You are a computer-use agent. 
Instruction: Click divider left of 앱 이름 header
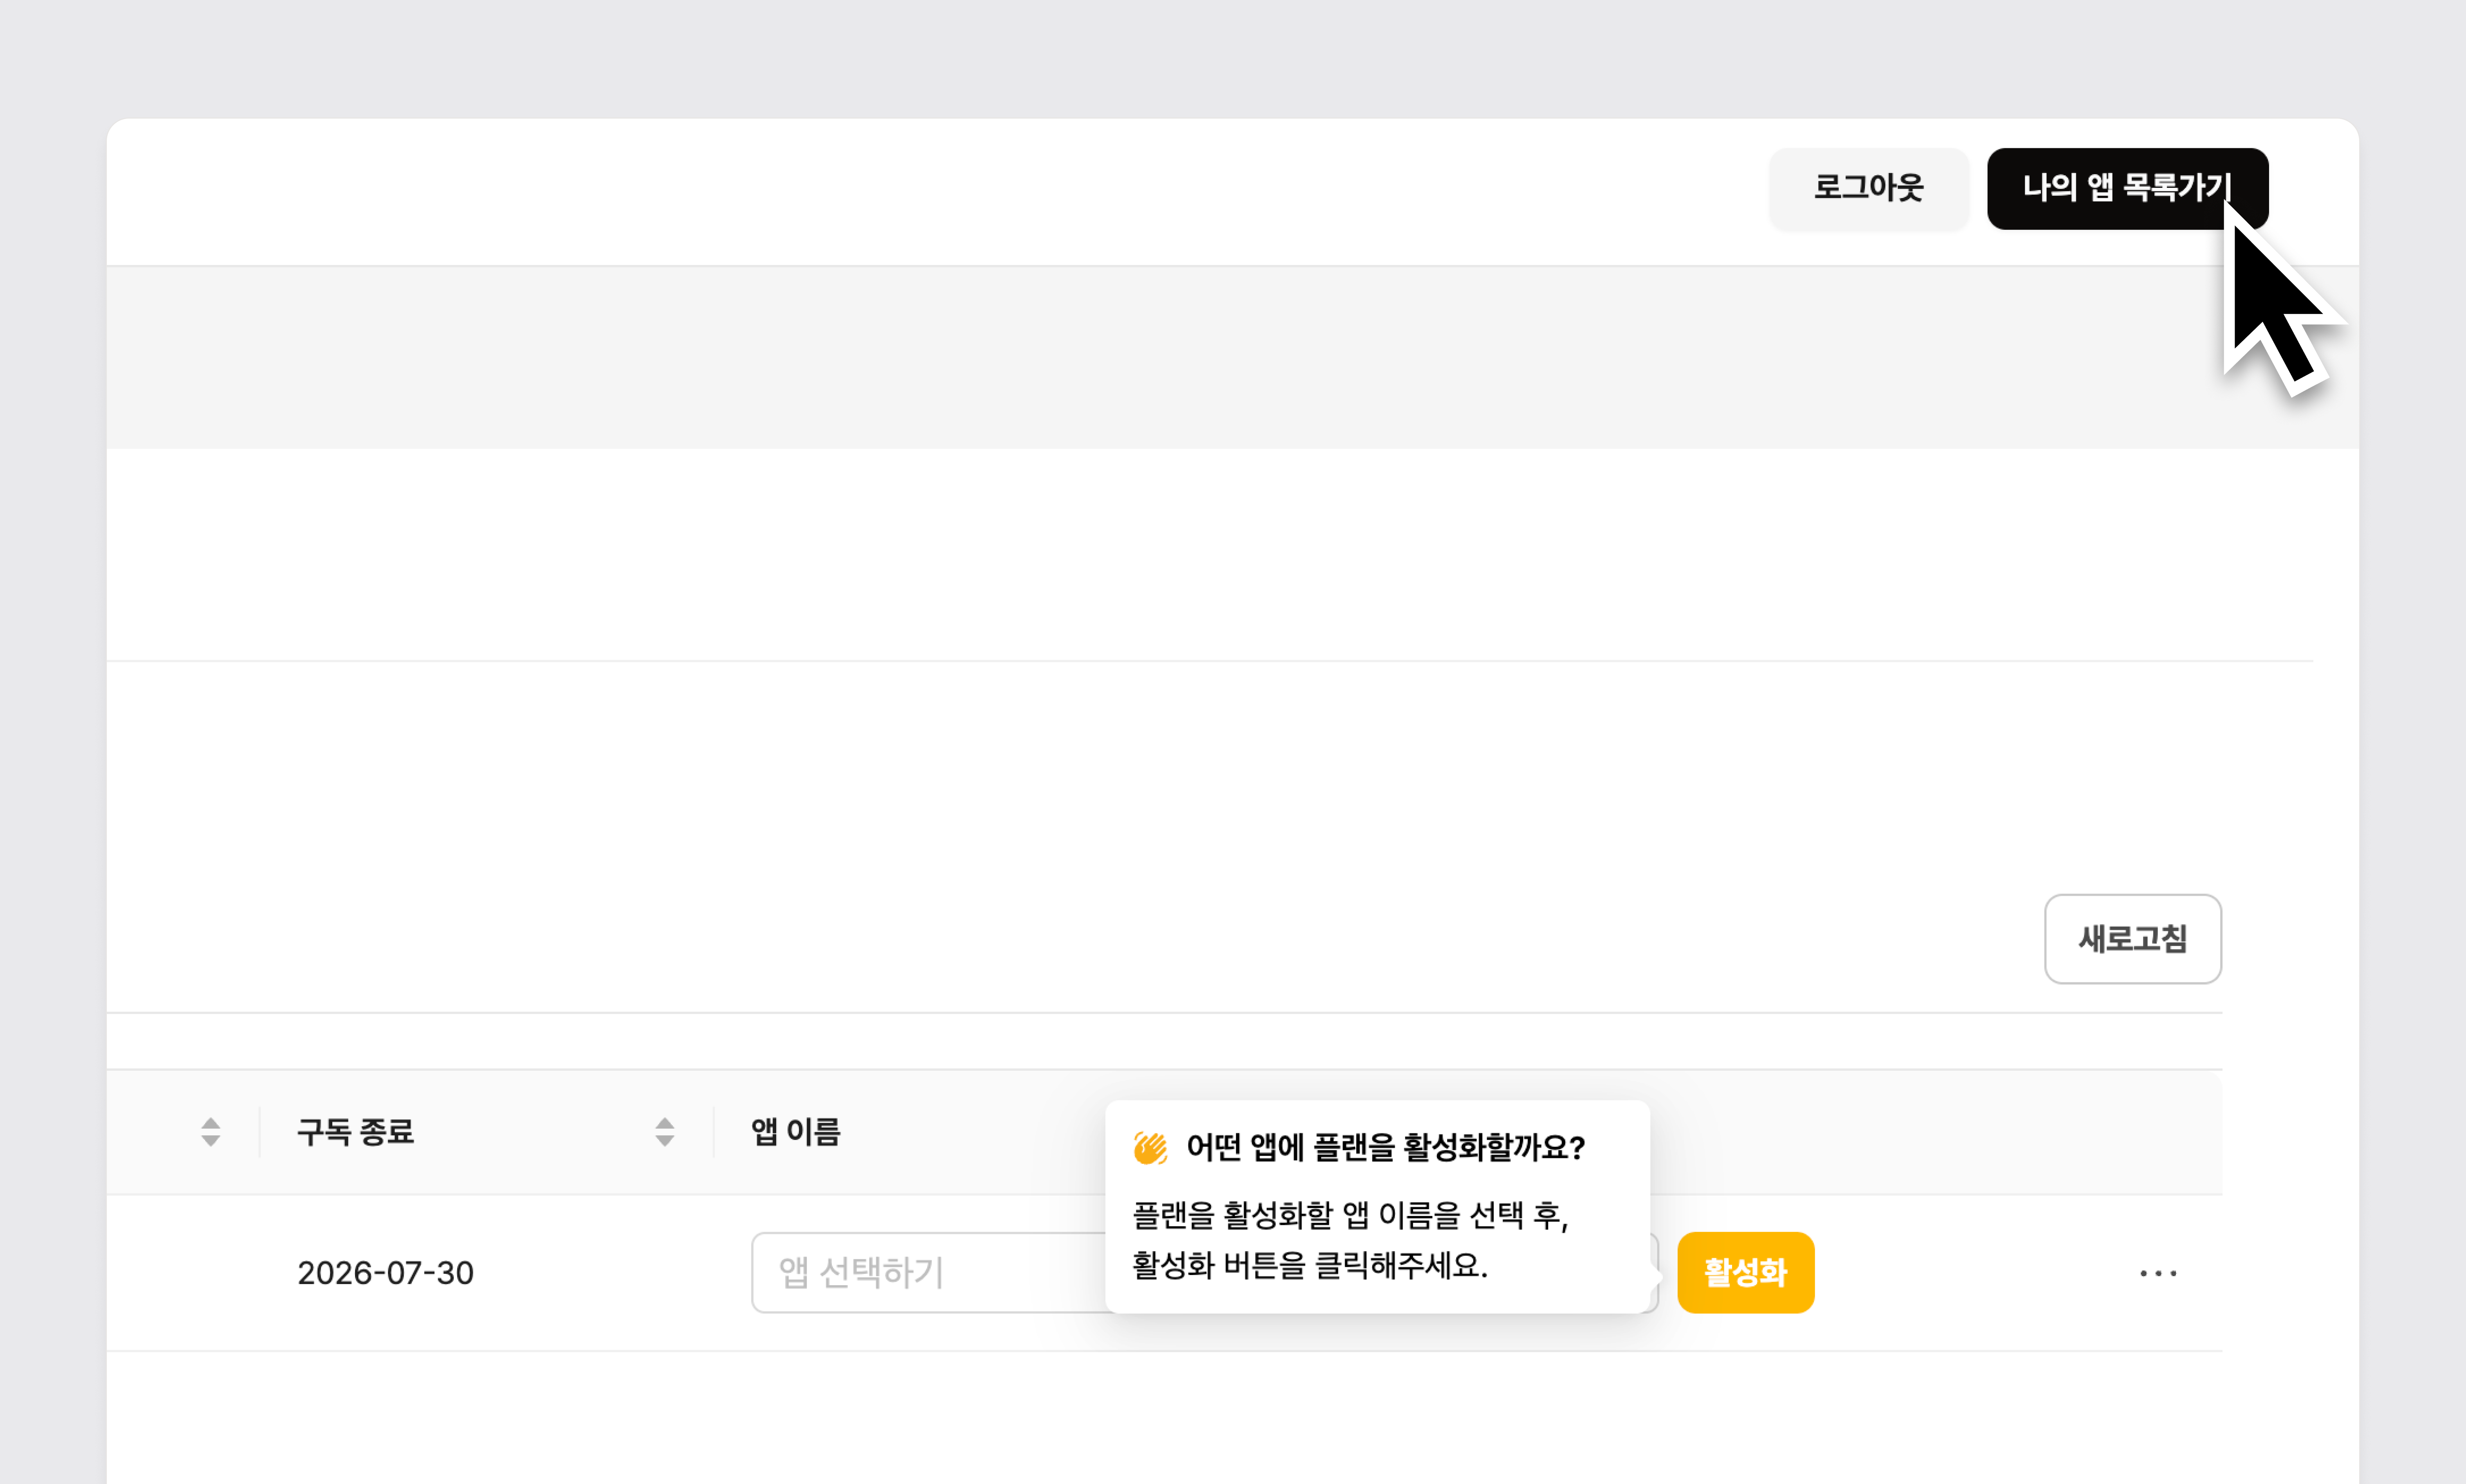pyautogui.click(x=713, y=1132)
